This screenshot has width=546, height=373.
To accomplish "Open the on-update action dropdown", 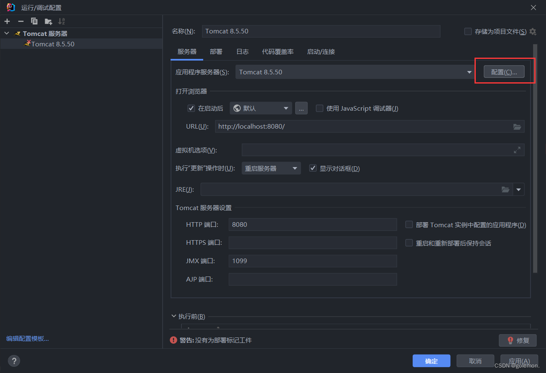I will pos(271,168).
